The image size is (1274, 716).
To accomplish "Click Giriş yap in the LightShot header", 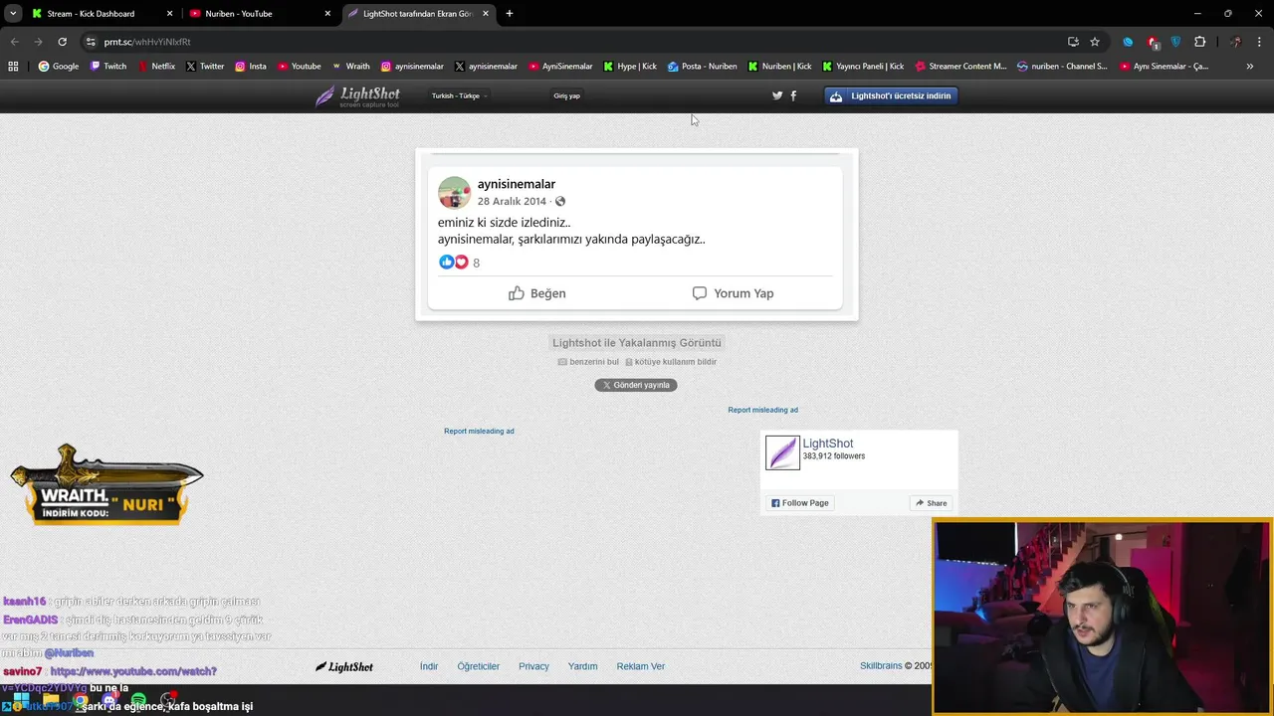I will click(x=567, y=95).
